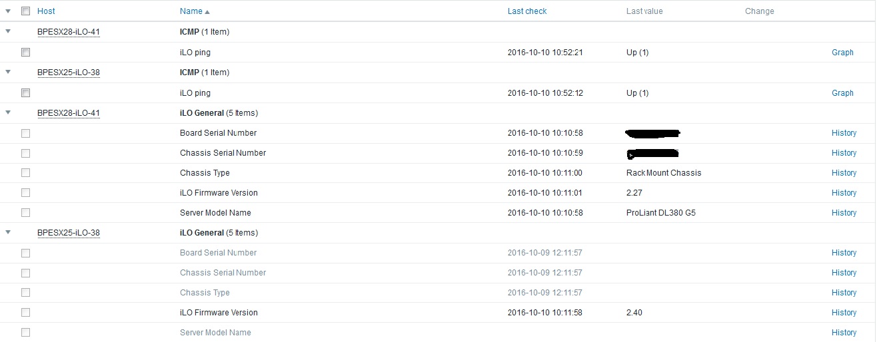
Task: View History for firmware version 2.40
Action: pos(844,313)
